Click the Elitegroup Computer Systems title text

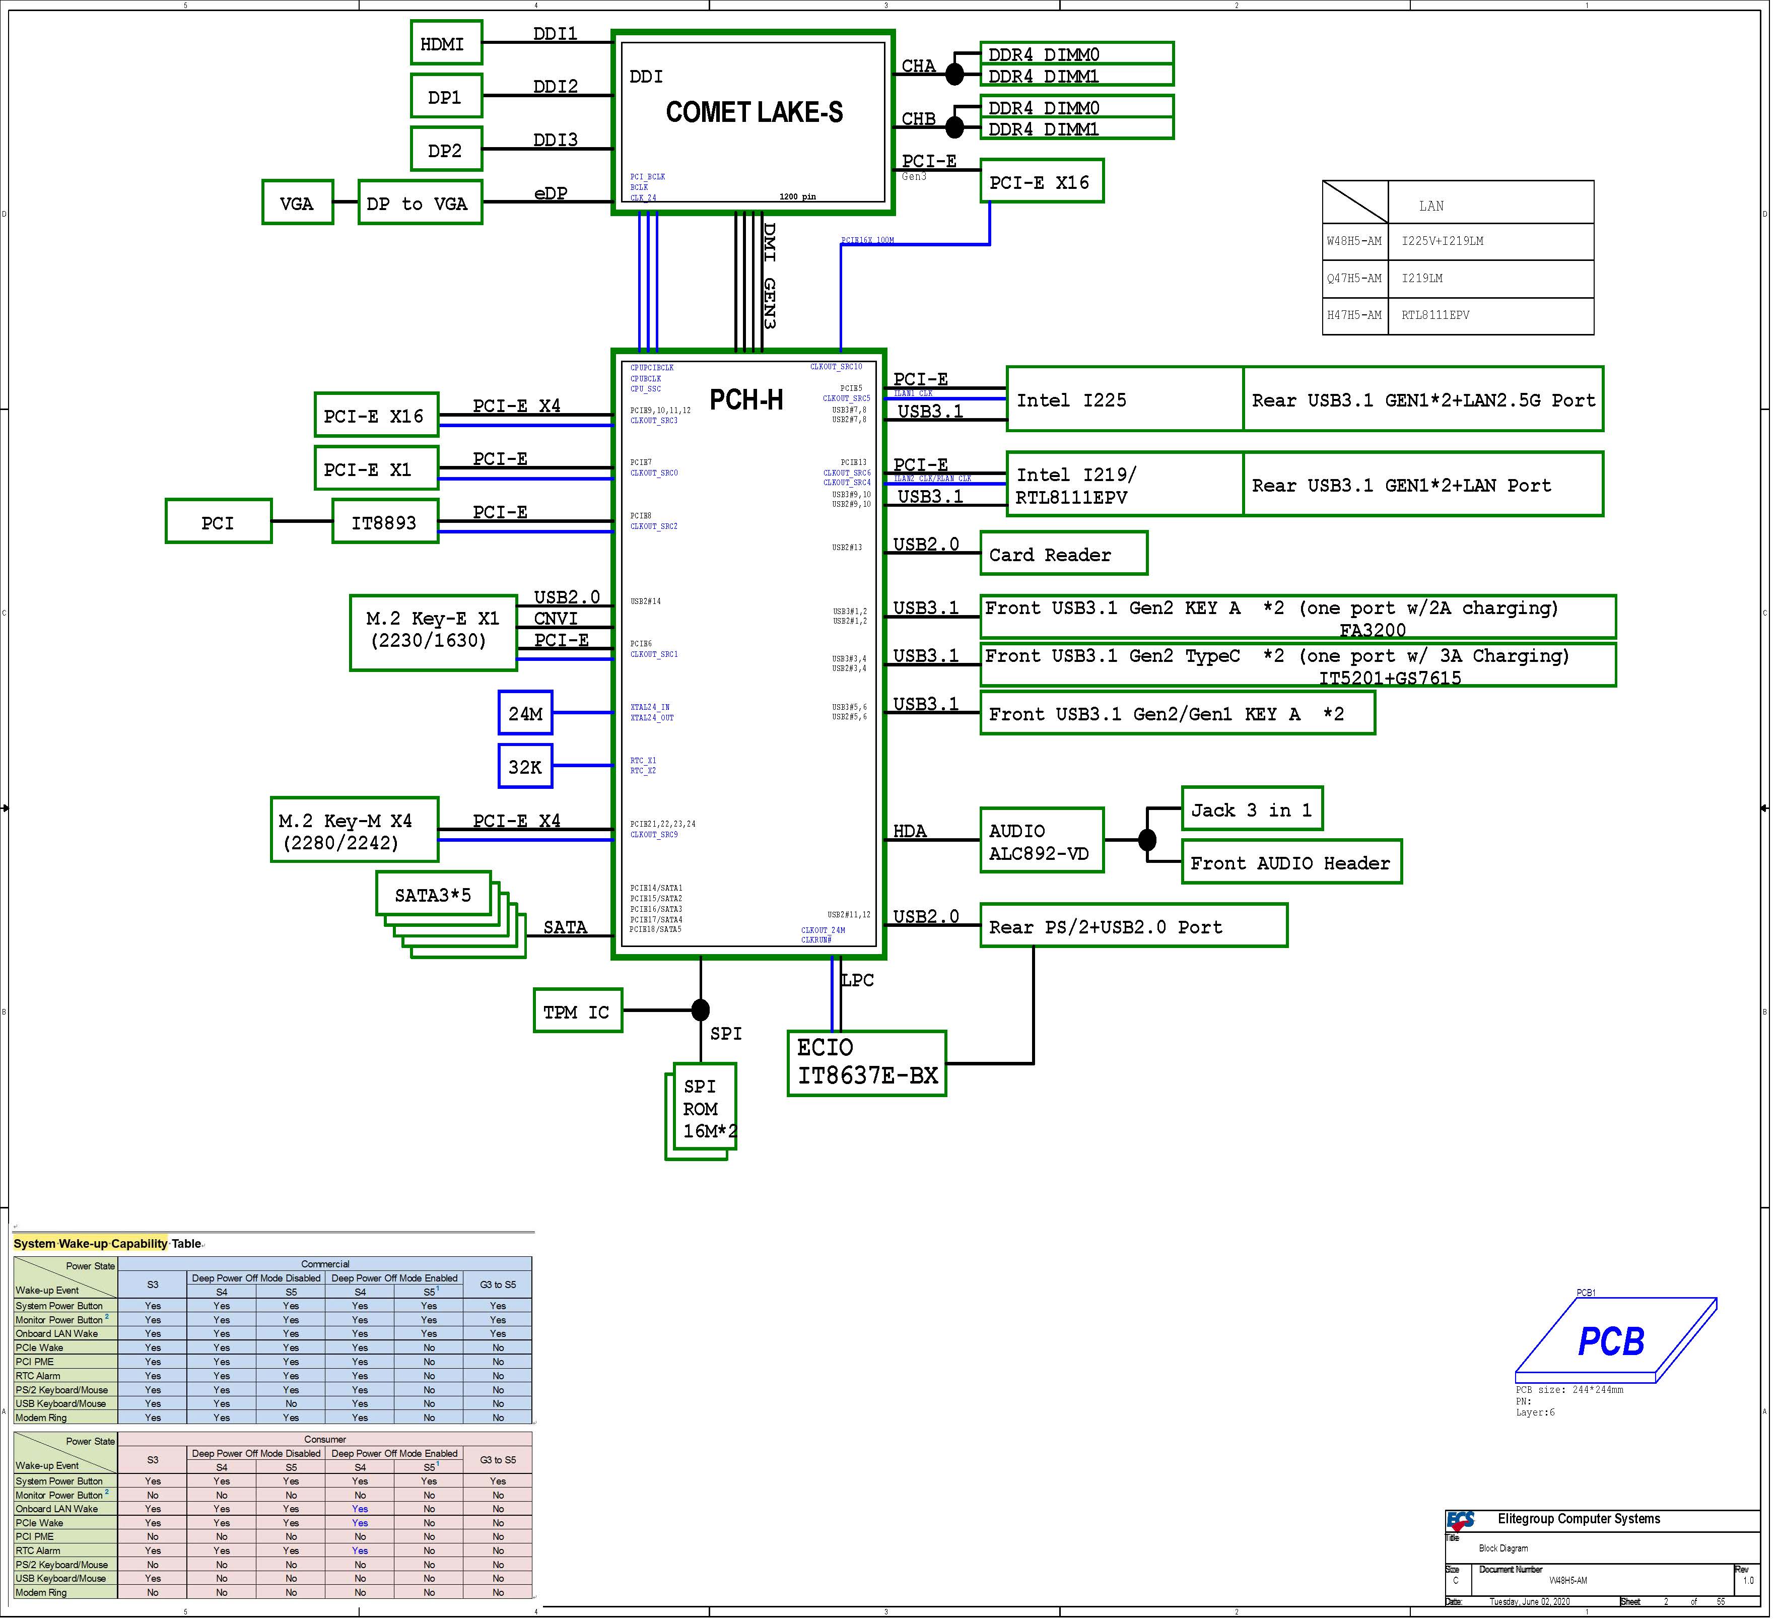coord(1579,1518)
